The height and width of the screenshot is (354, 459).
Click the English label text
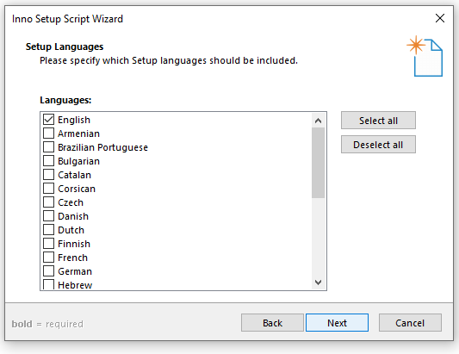tap(74, 120)
